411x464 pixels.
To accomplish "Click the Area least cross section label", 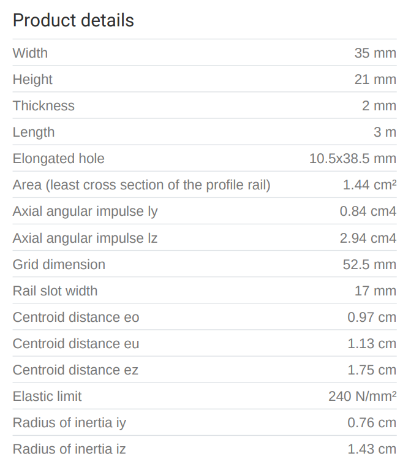I will pyautogui.click(x=141, y=184).
